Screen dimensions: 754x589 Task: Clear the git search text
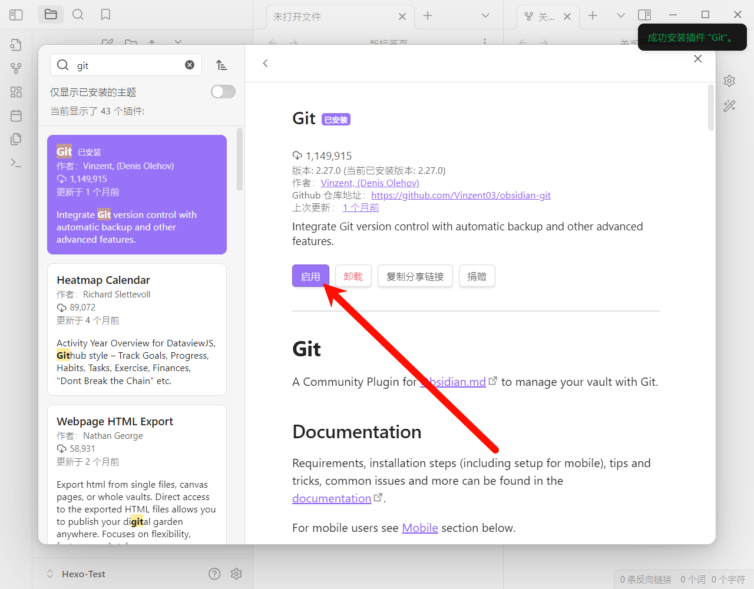tap(190, 65)
